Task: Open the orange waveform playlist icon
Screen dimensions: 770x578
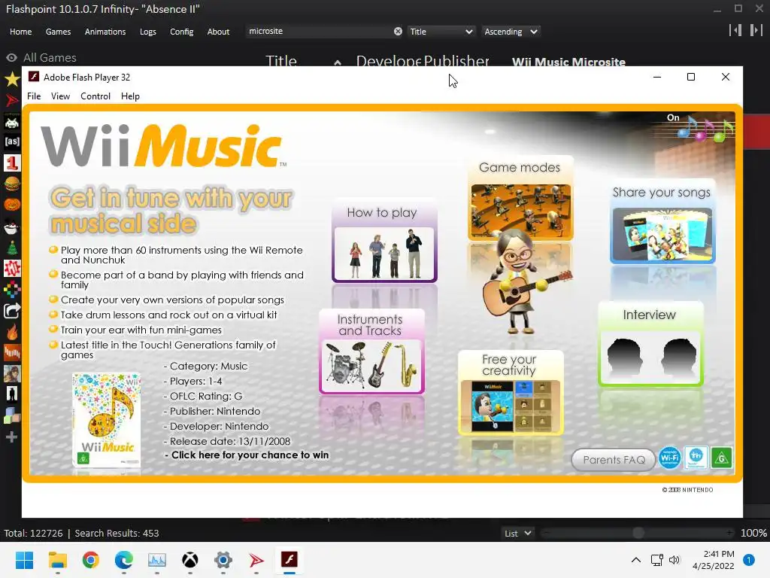Action: 12,352
